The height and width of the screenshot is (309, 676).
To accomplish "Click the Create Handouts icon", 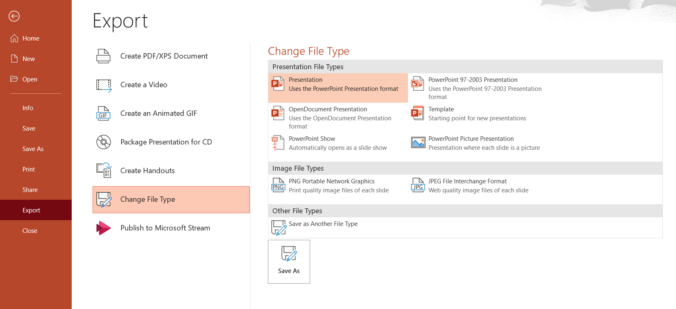I will (104, 170).
